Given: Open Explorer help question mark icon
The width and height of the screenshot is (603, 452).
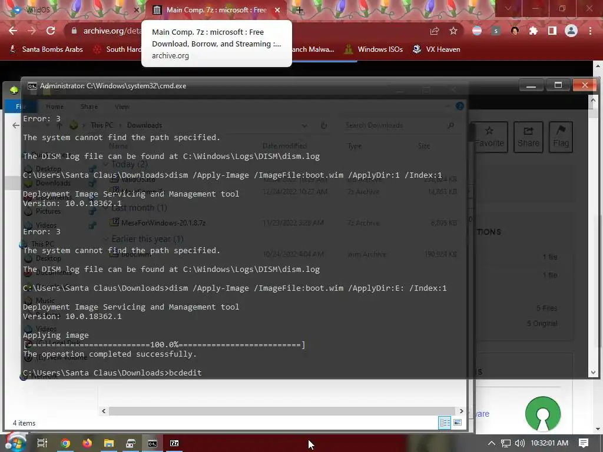Looking at the screenshot, I should 459,106.
